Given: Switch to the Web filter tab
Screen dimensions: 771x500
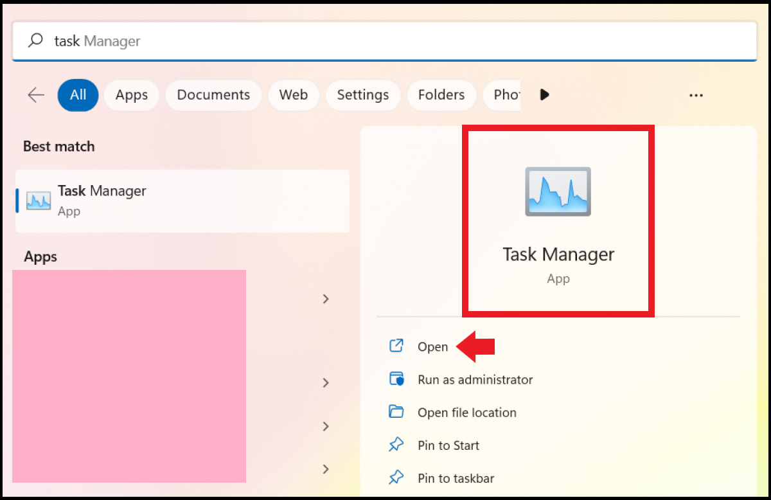Looking at the screenshot, I should pyautogui.click(x=293, y=95).
